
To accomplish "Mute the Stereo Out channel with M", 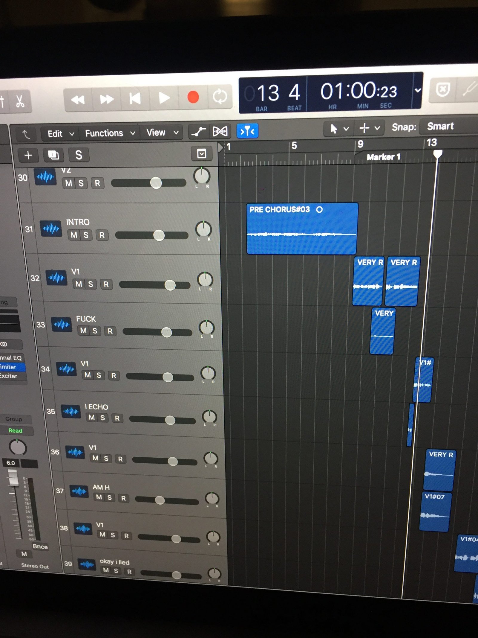I will 24,554.
